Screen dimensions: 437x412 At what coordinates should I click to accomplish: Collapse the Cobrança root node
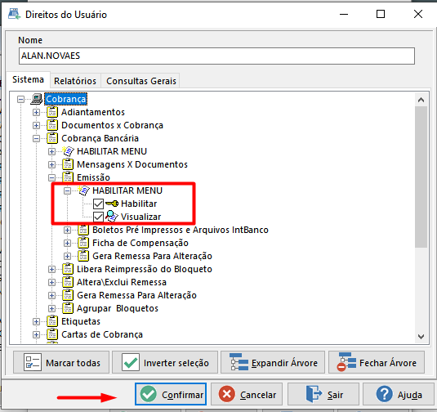tap(20, 99)
